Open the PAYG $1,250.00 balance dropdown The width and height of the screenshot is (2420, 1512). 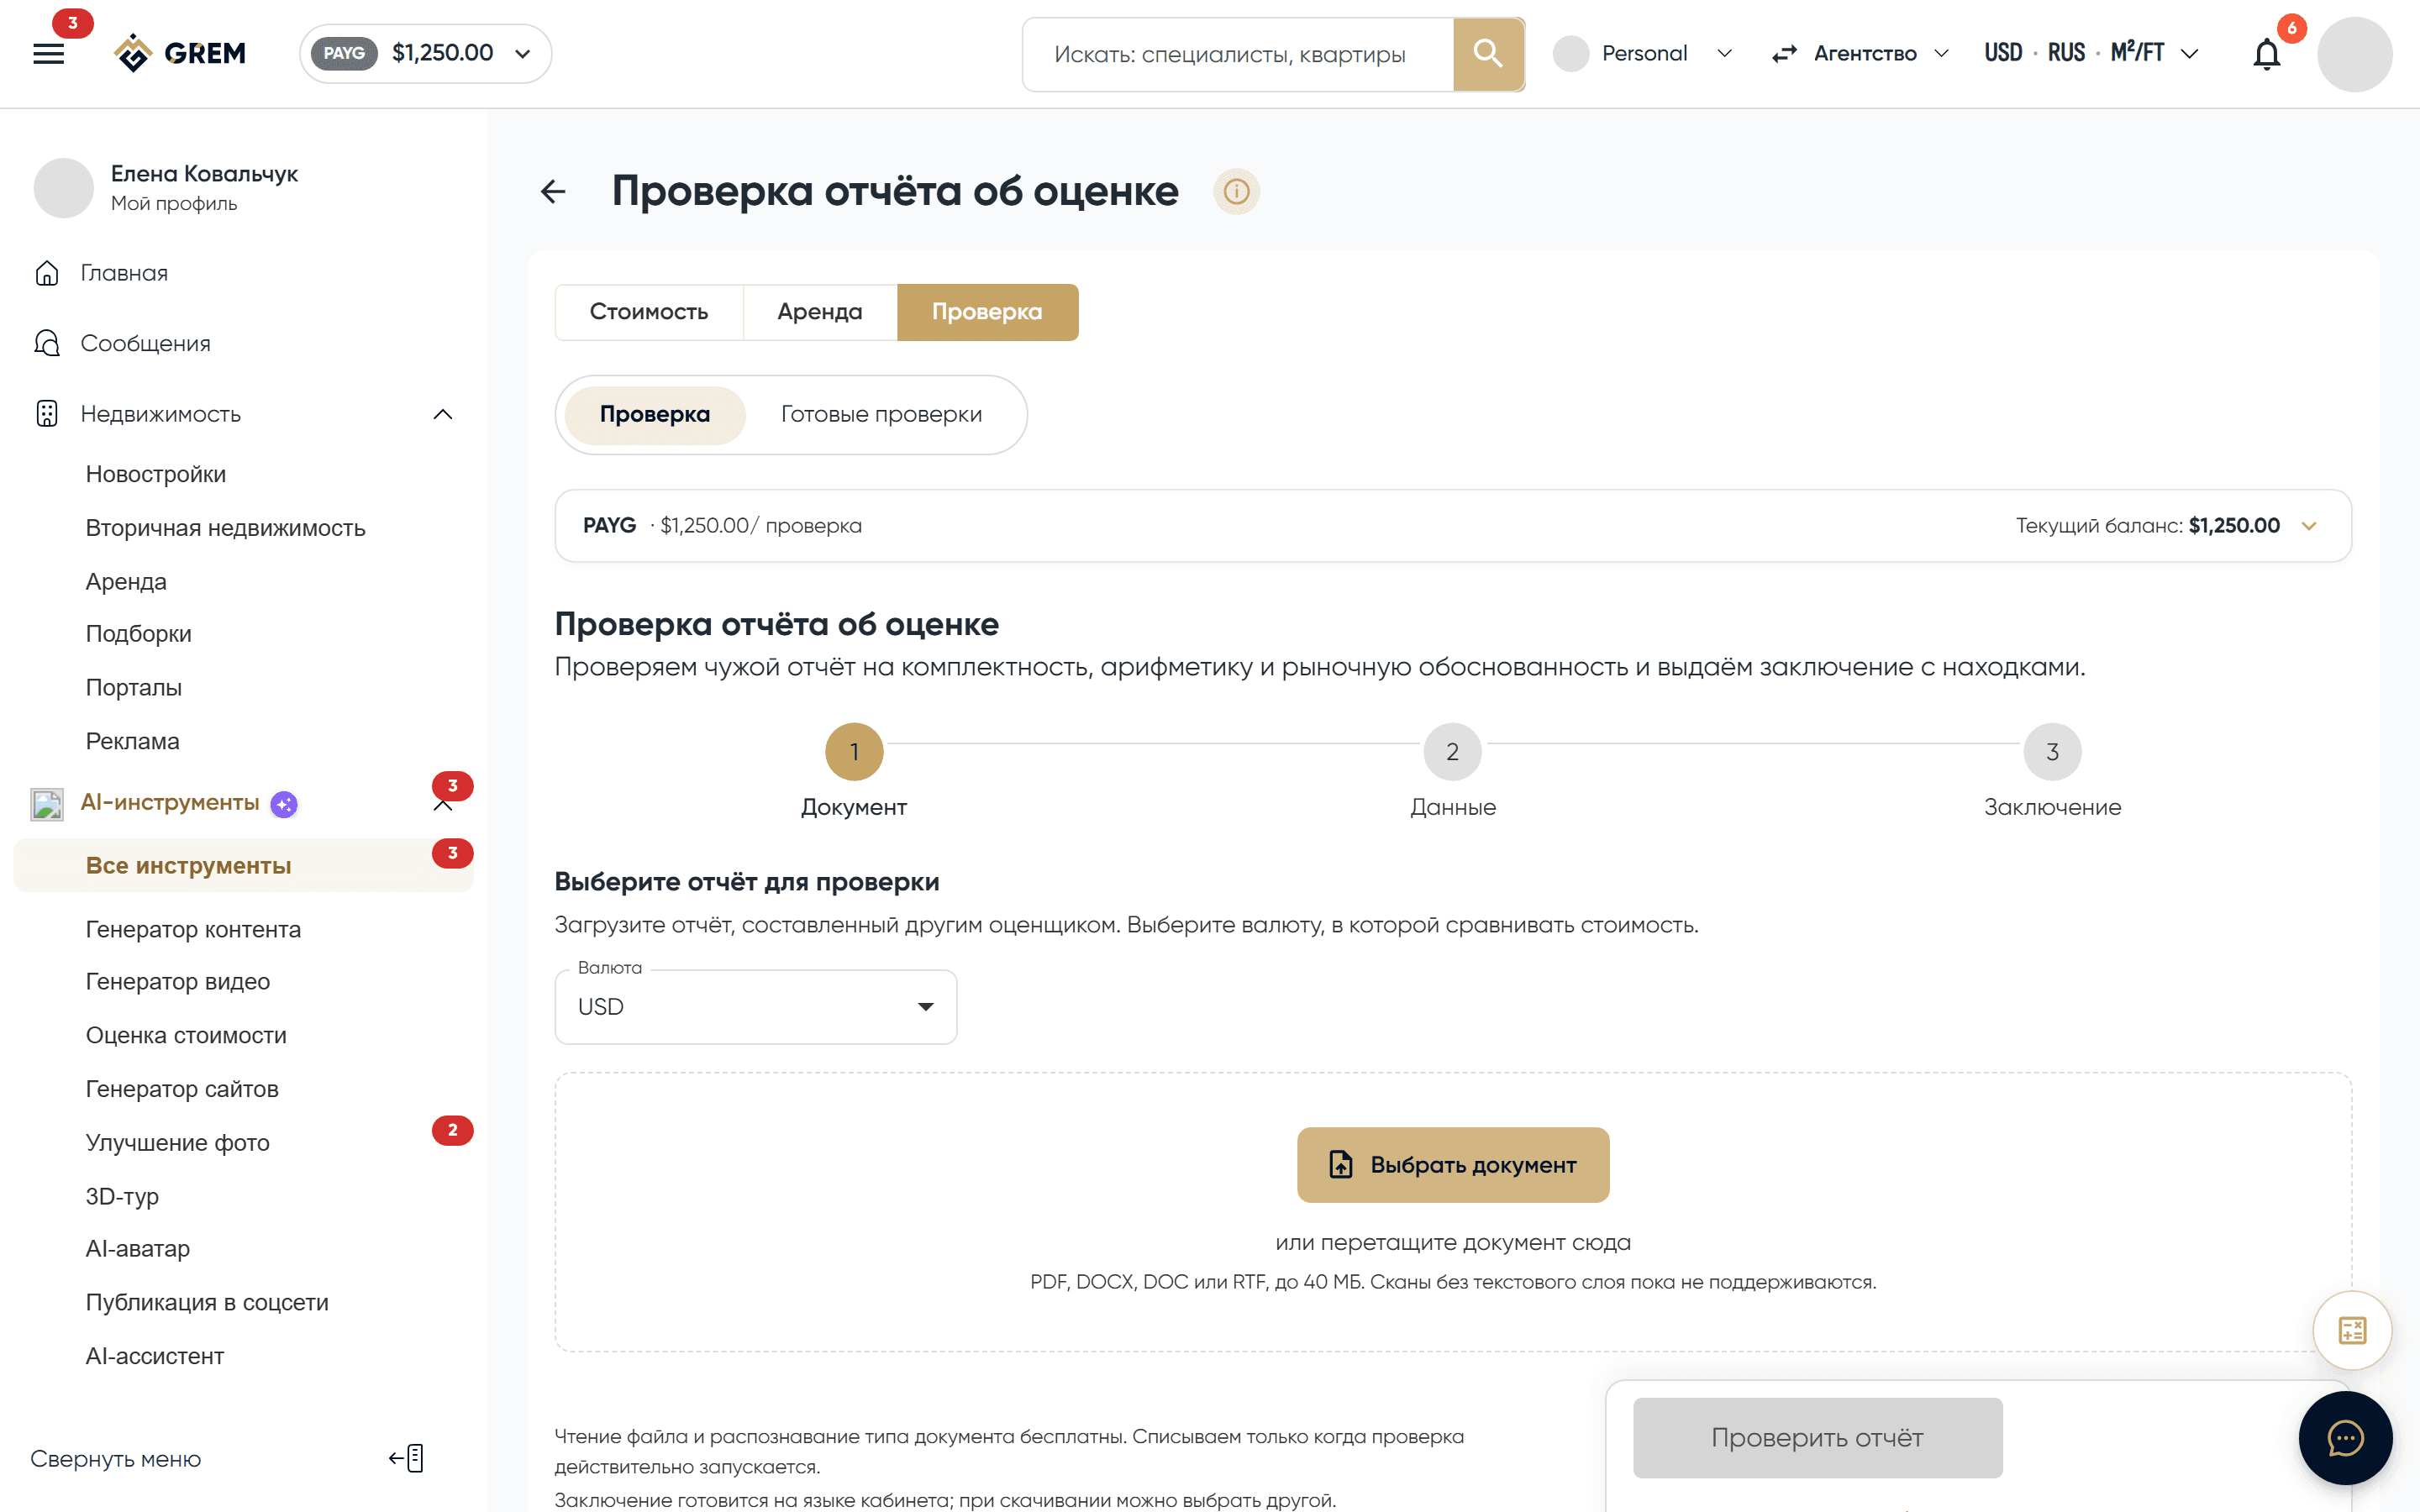click(425, 53)
